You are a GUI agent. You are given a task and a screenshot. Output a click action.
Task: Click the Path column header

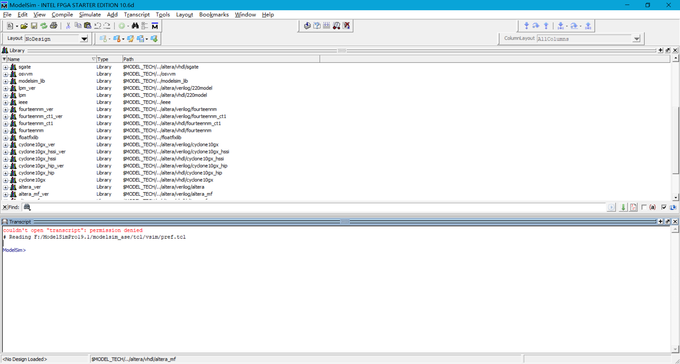[221, 59]
